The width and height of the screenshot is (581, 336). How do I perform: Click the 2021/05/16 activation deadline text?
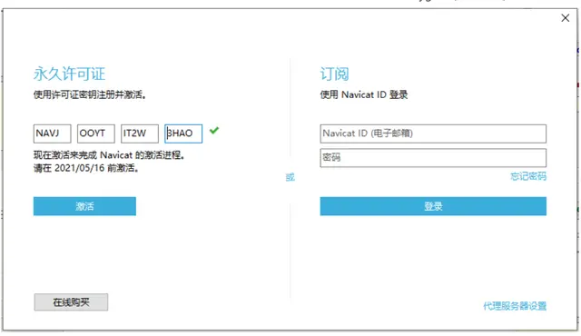[80, 168]
